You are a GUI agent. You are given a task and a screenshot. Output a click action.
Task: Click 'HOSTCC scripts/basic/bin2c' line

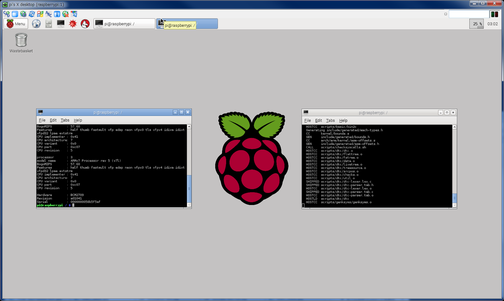point(331,127)
